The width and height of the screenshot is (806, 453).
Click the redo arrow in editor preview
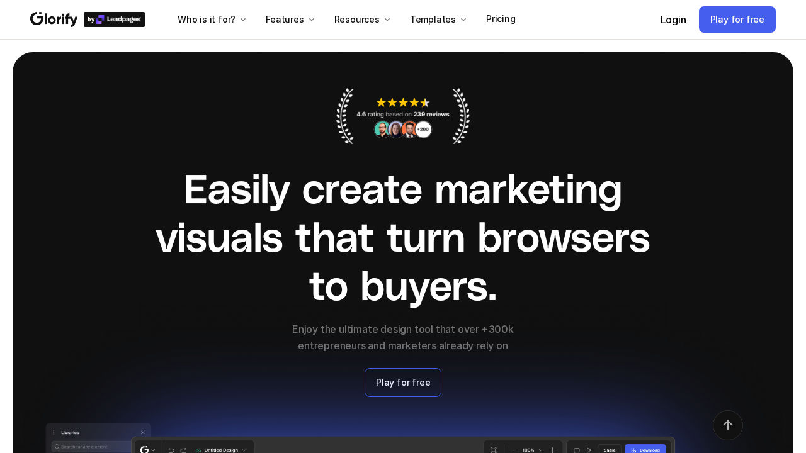pos(183,450)
